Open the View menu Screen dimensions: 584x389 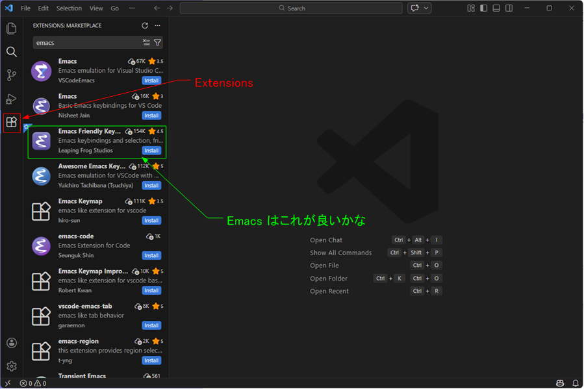[x=96, y=8]
